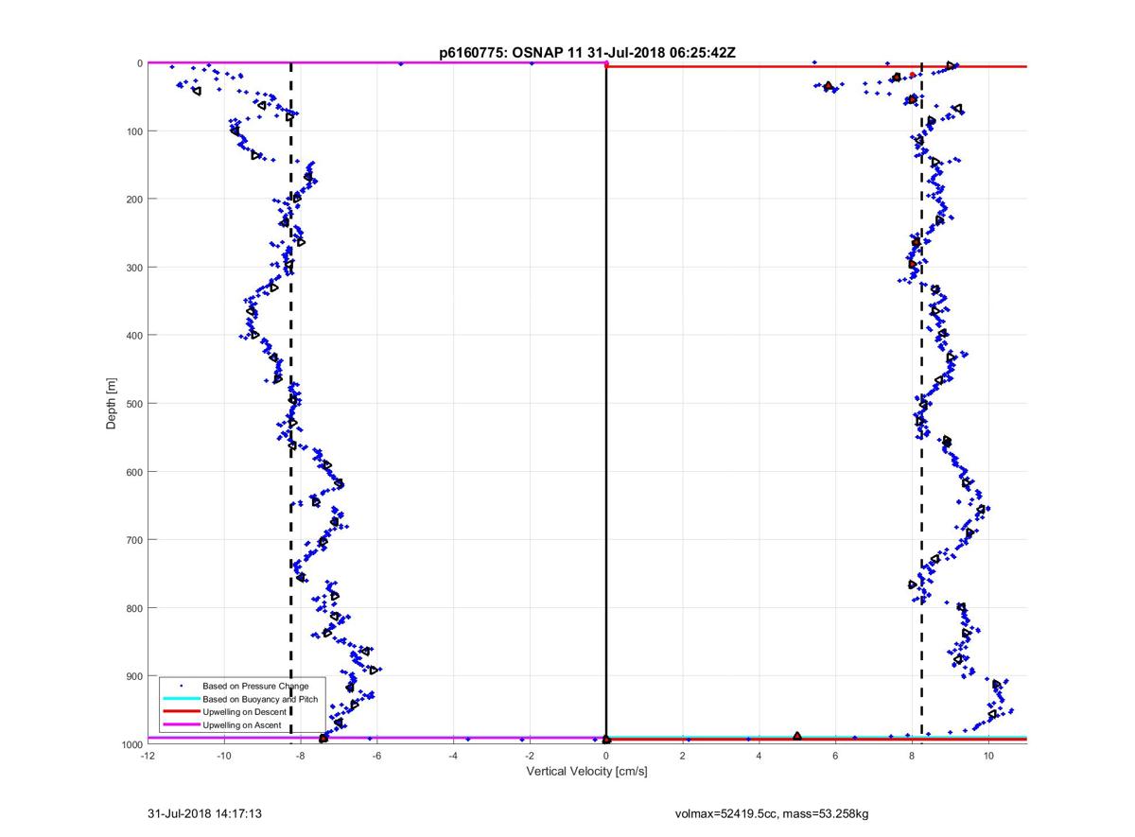The width and height of the screenshot is (1135, 837).
Task: Click legend entry 'Upwelling on Descent'
Action: (x=242, y=711)
